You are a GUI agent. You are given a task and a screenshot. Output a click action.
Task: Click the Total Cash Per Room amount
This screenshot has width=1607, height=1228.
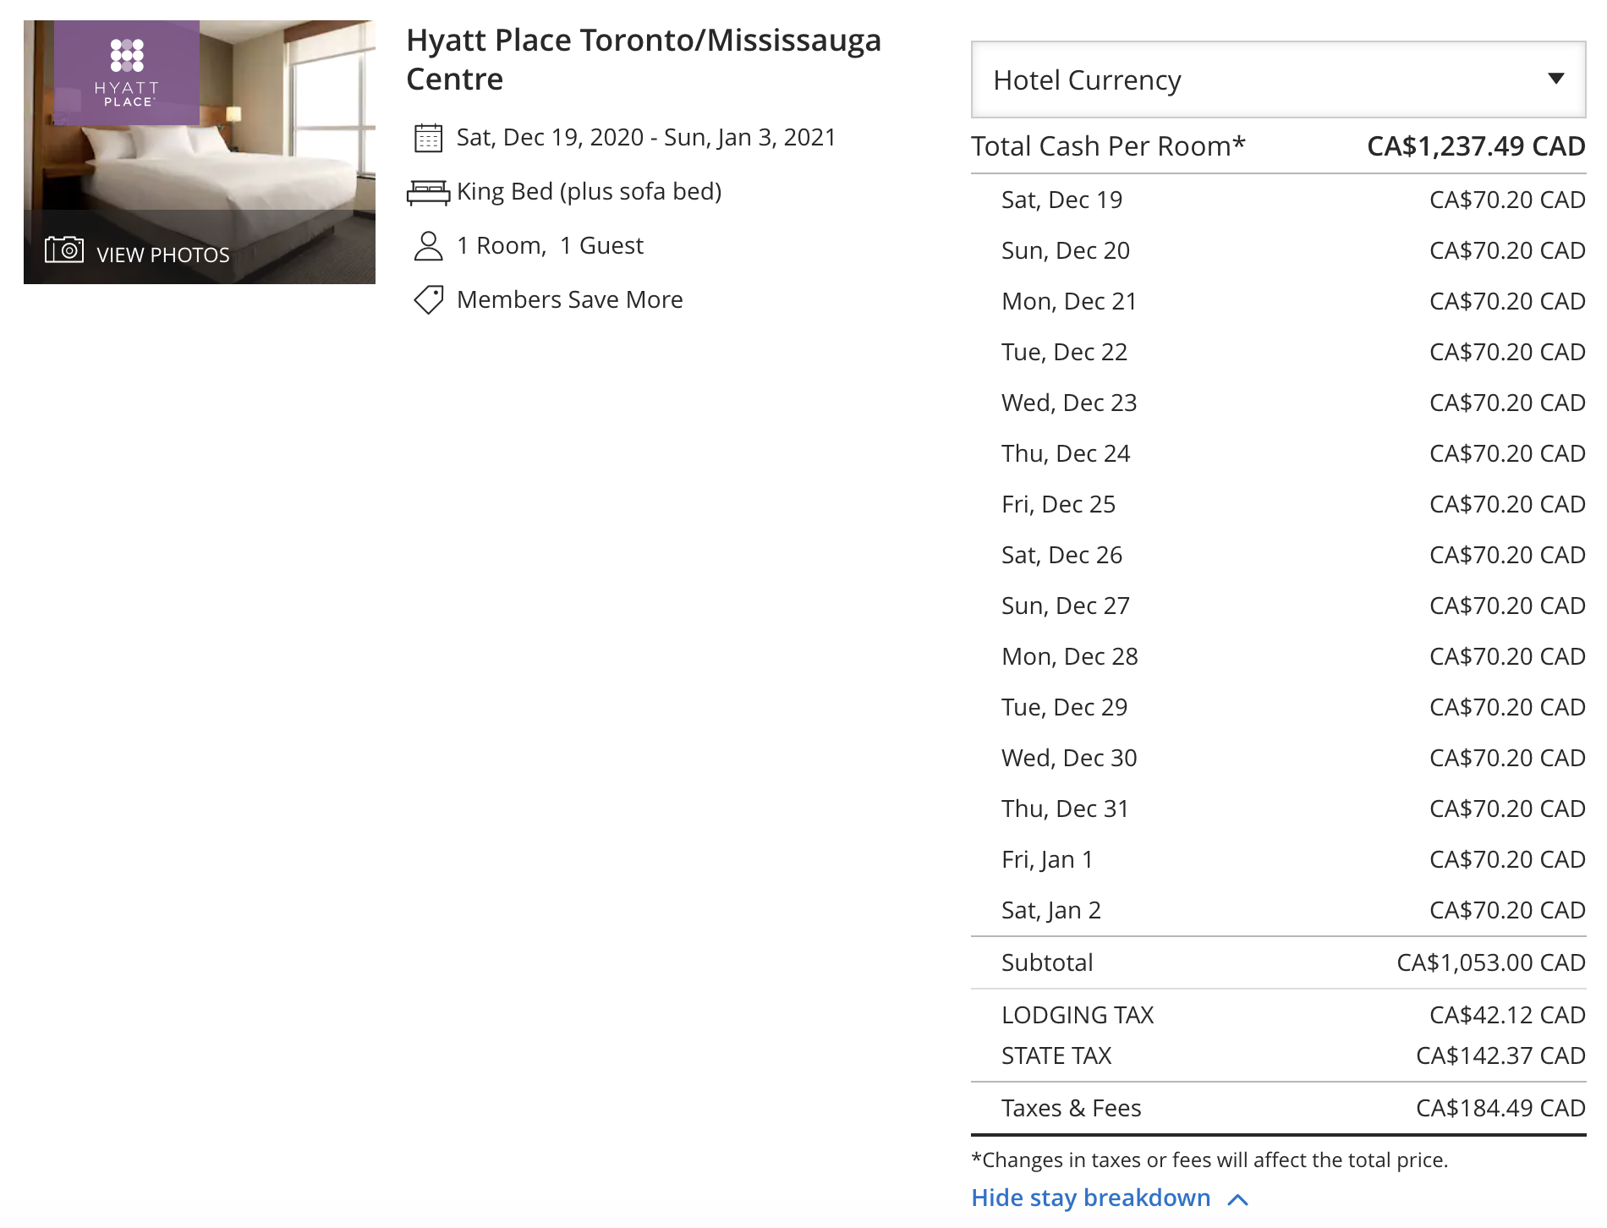click(x=1475, y=146)
